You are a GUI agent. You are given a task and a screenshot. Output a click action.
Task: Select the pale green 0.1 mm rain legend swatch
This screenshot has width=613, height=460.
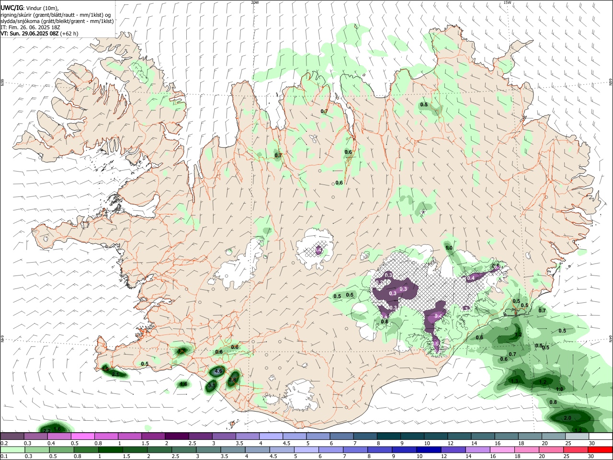point(12,449)
